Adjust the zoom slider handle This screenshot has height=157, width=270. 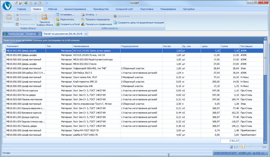[243, 147]
